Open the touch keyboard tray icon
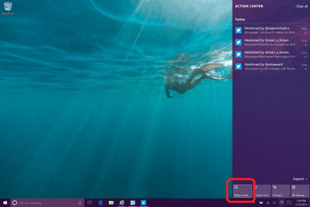 pos(289,203)
